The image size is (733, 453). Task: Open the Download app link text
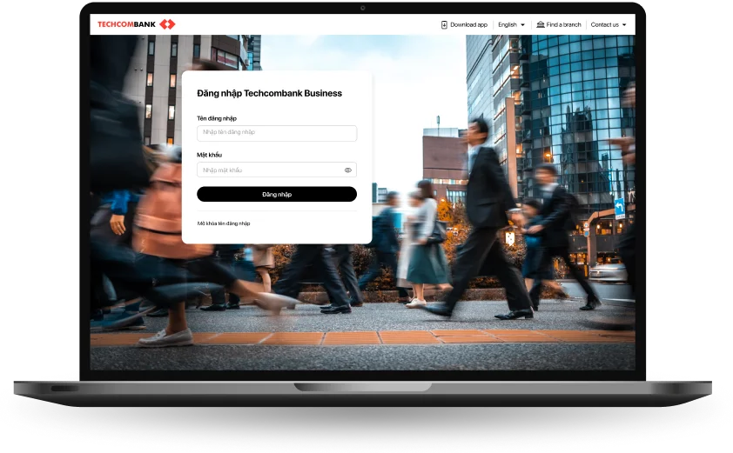tap(468, 24)
